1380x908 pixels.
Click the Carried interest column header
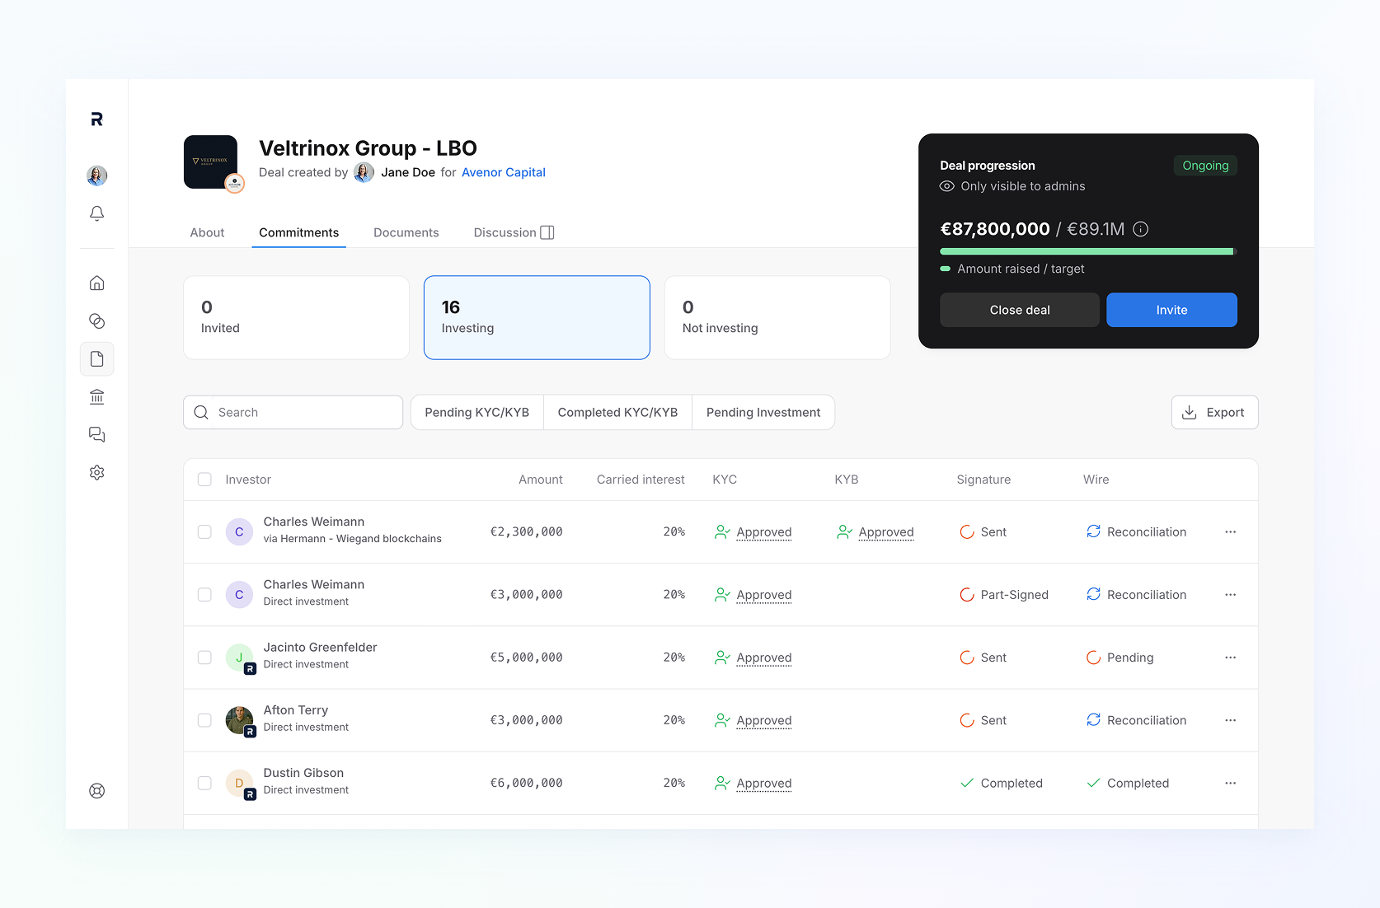point(641,480)
